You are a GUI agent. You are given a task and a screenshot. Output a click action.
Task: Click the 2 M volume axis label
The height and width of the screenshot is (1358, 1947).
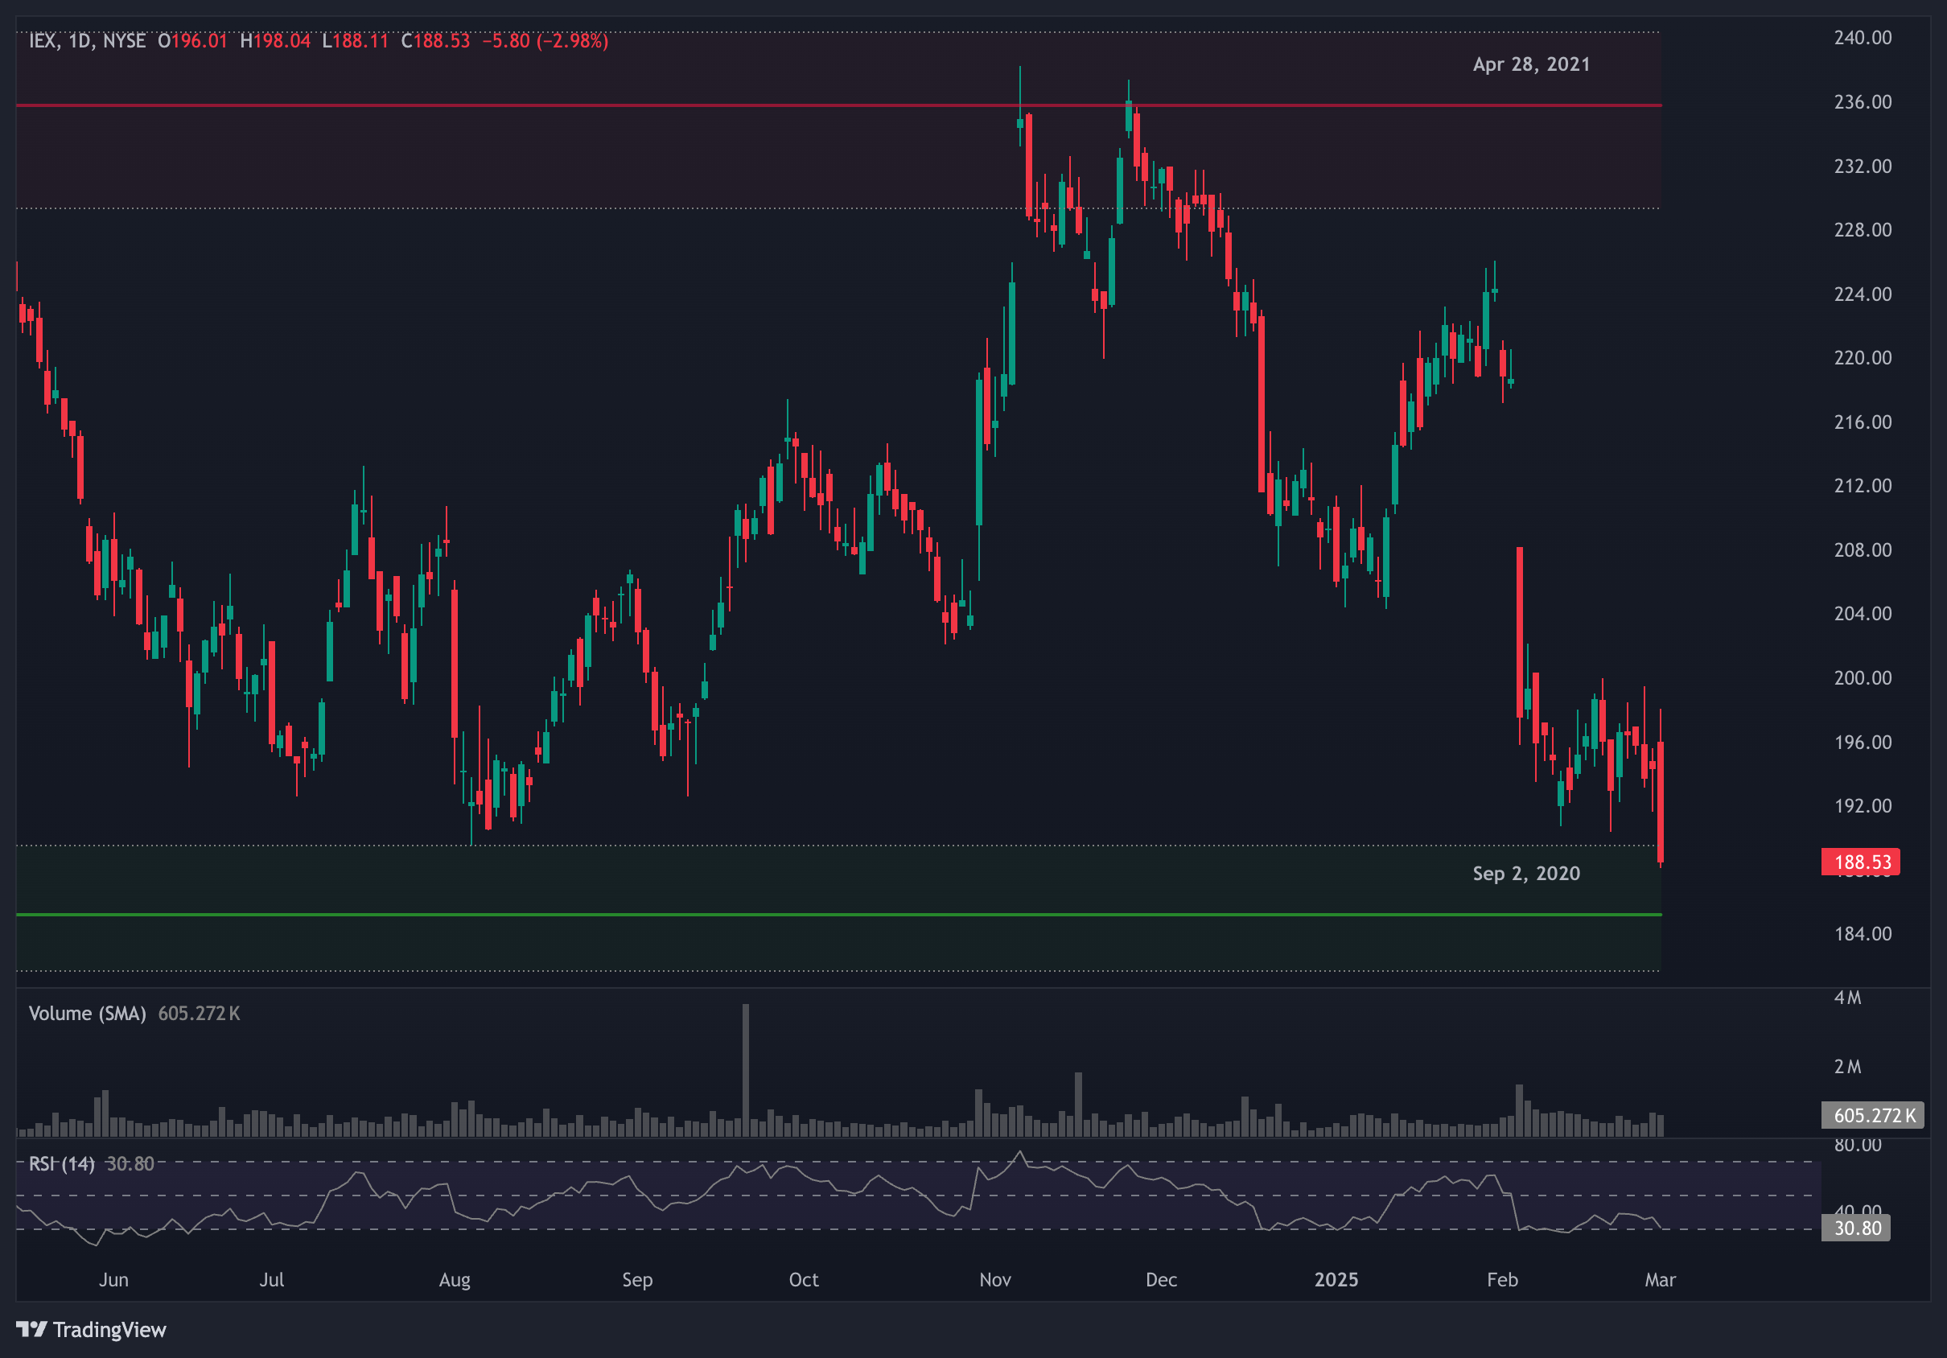(1848, 1068)
